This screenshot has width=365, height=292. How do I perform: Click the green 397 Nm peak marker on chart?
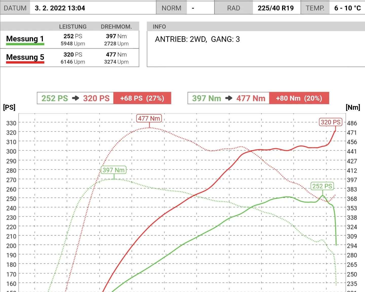point(114,170)
